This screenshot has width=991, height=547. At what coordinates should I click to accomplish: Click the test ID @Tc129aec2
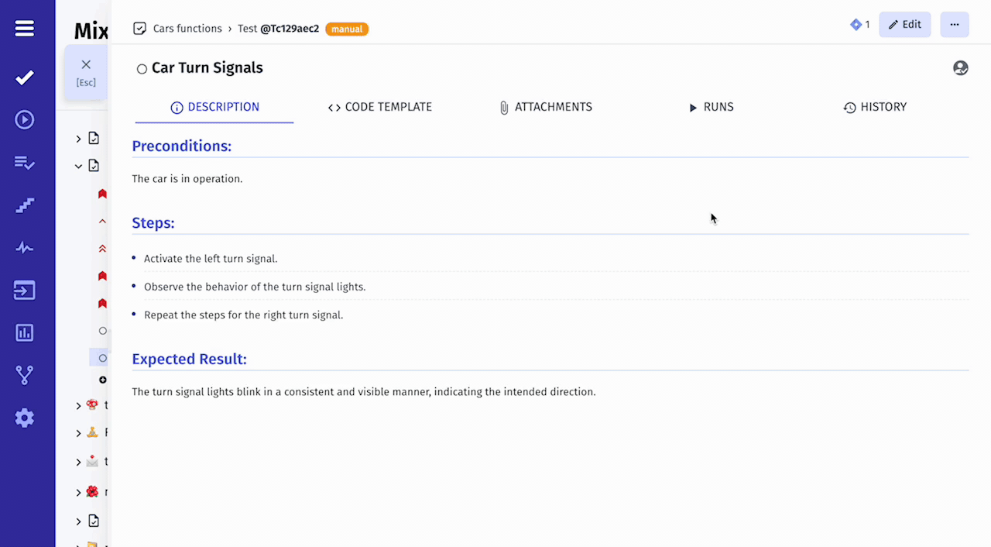(x=290, y=29)
